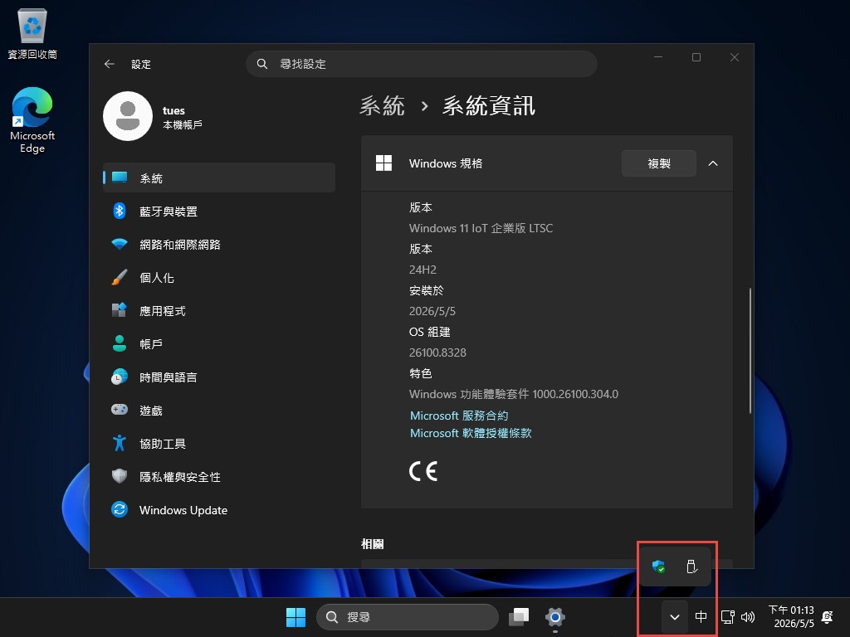Viewport: 850px width, 637px height.
Task: Click the search magnifier in Settings
Action: (x=262, y=64)
